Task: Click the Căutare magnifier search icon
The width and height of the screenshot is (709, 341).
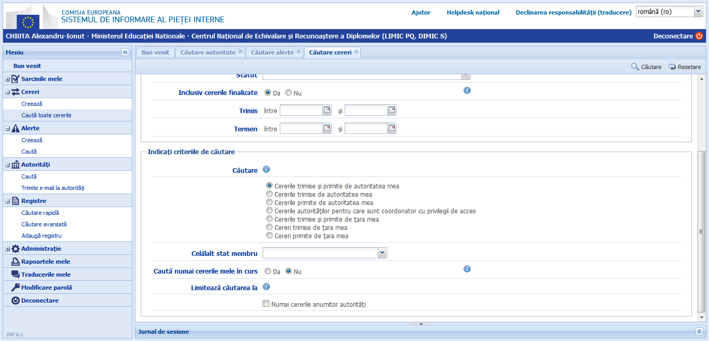Action: [635, 67]
